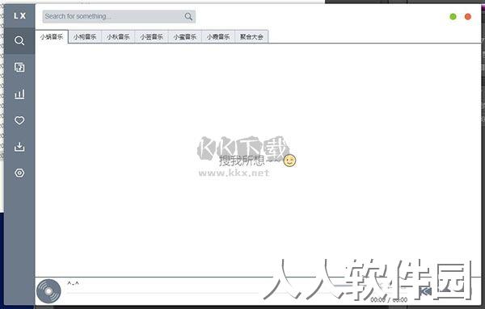Close the player with the red dot
This screenshot has width=485, height=309.
click(x=468, y=17)
